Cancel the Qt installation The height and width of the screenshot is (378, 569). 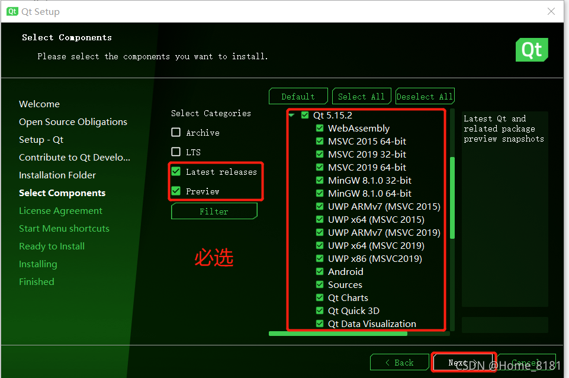coord(526,363)
